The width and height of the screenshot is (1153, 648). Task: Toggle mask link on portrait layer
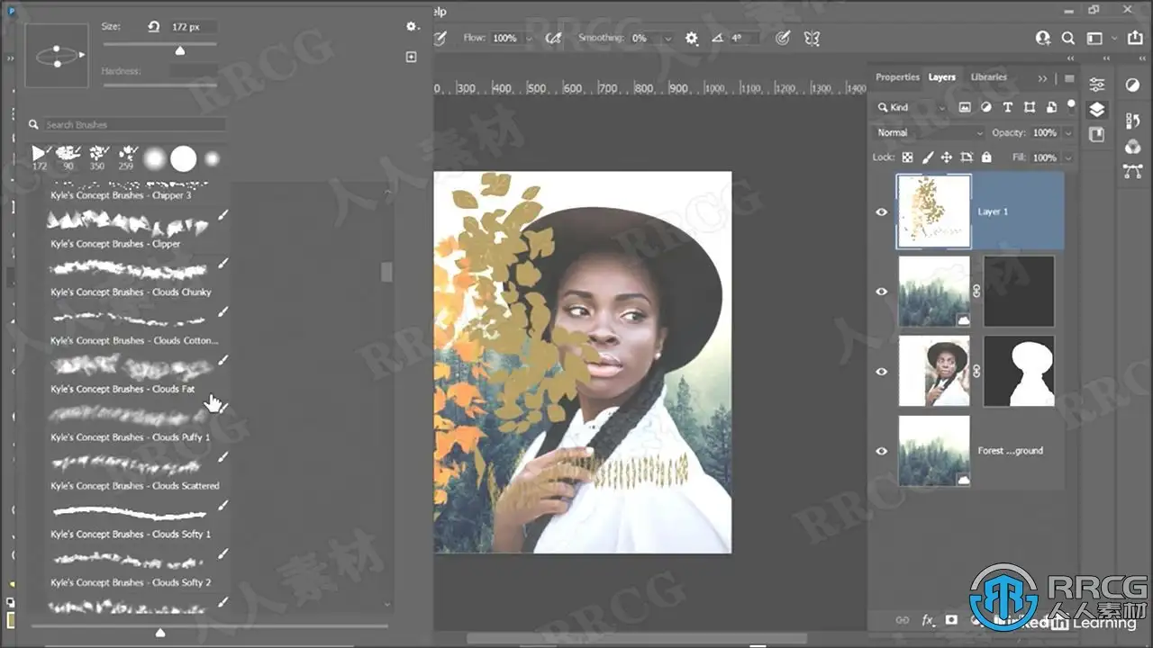point(976,371)
